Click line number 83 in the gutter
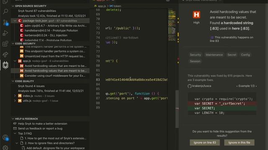This screenshot has height=150, width=268. click(x=98, y=80)
